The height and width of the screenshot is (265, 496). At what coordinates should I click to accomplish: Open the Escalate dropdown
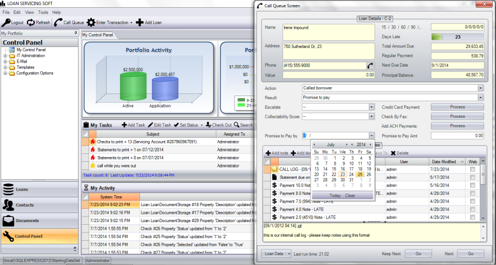[x=371, y=107]
